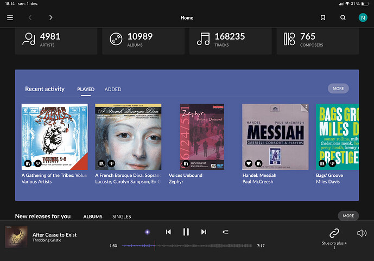The image size is (374, 261).
Task: Open search with the magnifier icon
Action: tap(343, 18)
